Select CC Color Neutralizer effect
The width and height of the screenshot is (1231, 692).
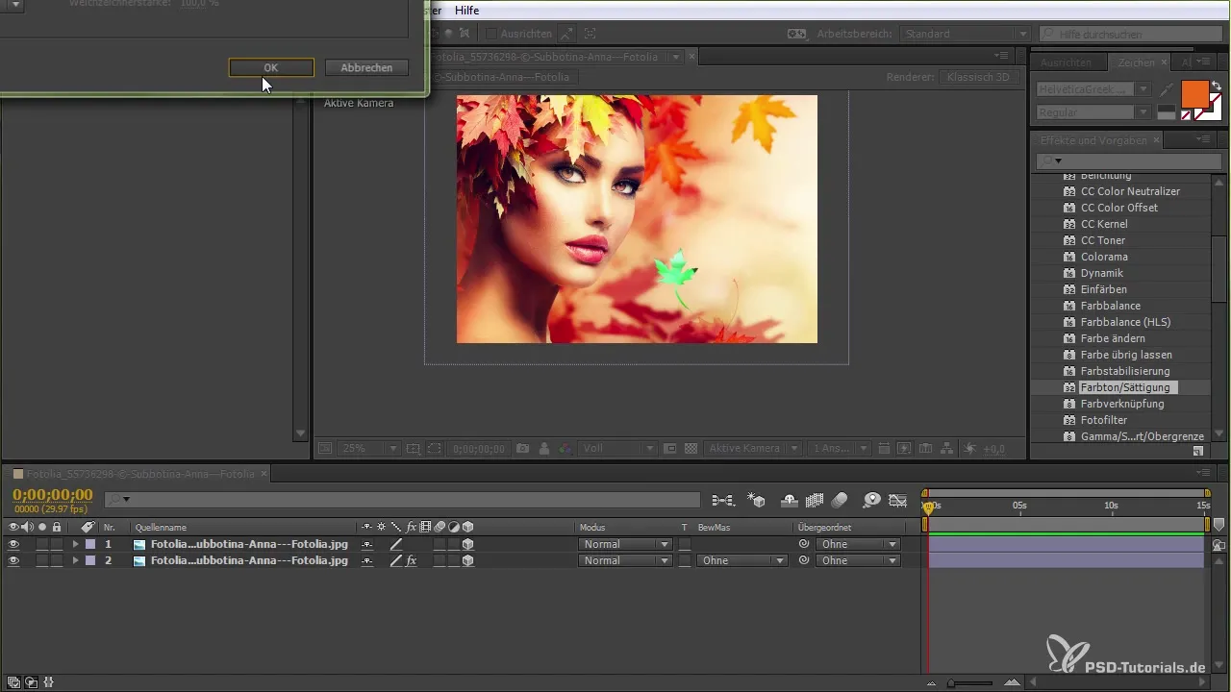1130,191
